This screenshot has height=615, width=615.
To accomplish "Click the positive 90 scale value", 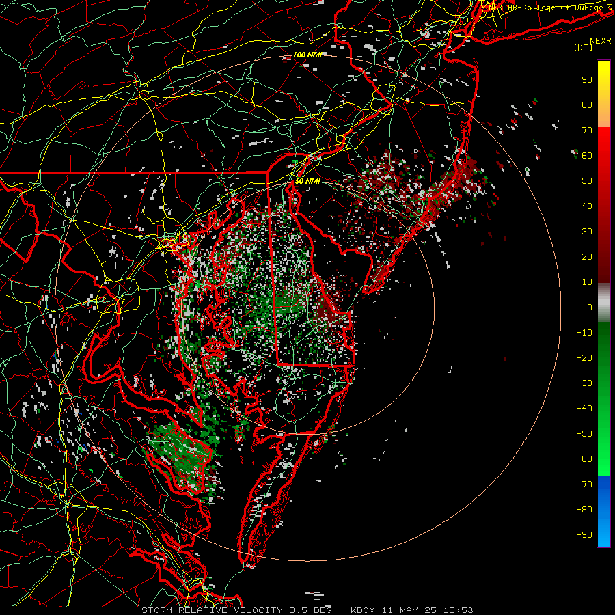I will tap(587, 80).
